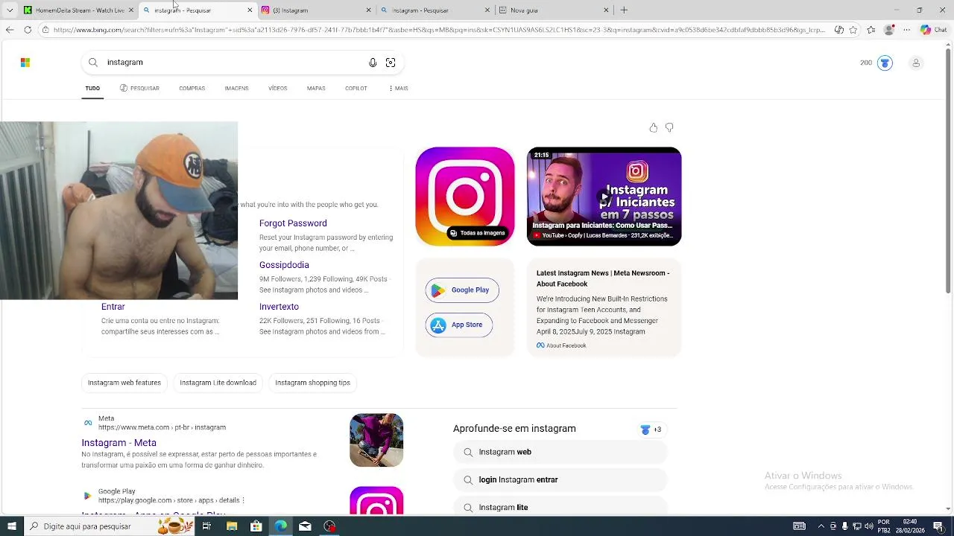Click the account profile icon on Bing

[x=916, y=63]
